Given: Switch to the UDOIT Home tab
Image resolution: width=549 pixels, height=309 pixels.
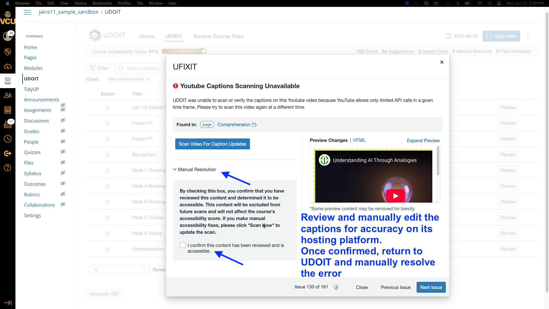Looking at the screenshot, I should [147, 36].
